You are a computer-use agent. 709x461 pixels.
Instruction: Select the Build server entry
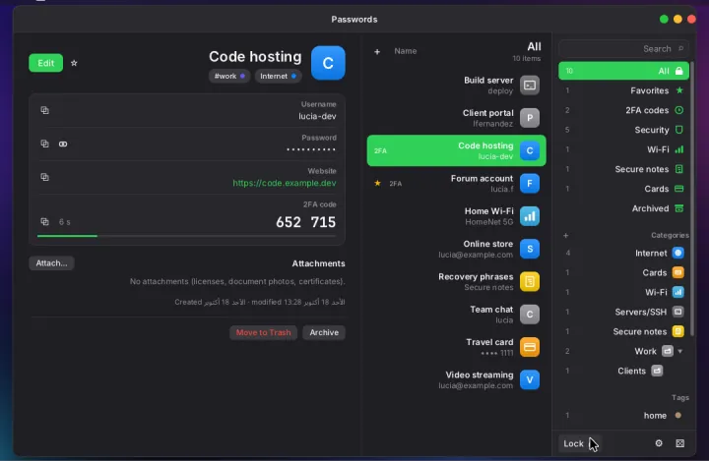click(456, 85)
